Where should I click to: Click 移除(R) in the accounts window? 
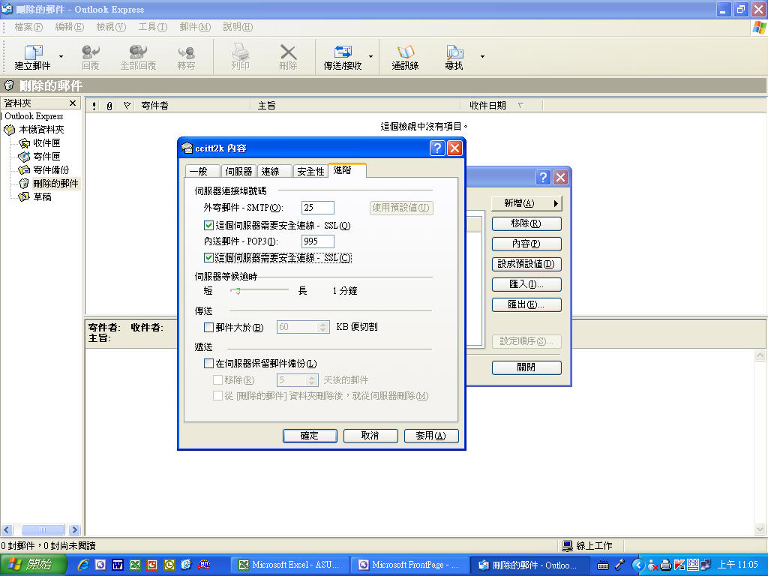[x=526, y=223]
